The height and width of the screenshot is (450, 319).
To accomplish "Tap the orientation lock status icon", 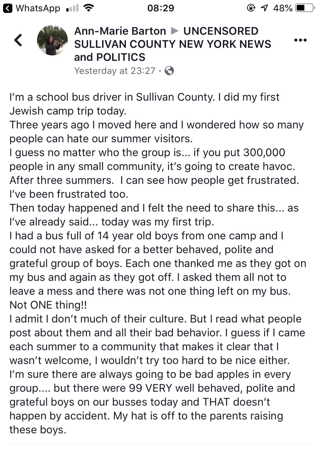I will coord(251,8).
